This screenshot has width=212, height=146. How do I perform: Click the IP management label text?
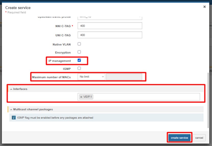pyautogui.click(x=60, y=61)
